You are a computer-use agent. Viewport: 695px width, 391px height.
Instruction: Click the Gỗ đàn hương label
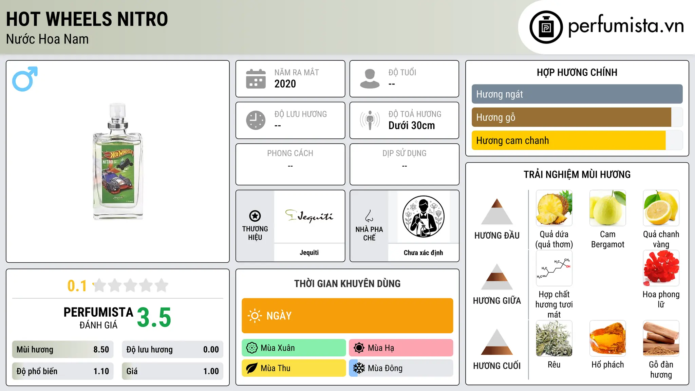(x=661, y=370)
